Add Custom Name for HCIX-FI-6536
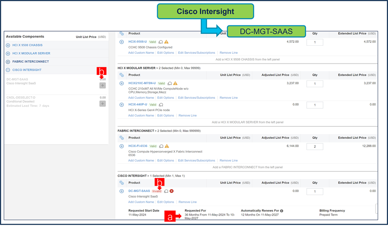The image size is (388, 228). (x=141, y=160)
